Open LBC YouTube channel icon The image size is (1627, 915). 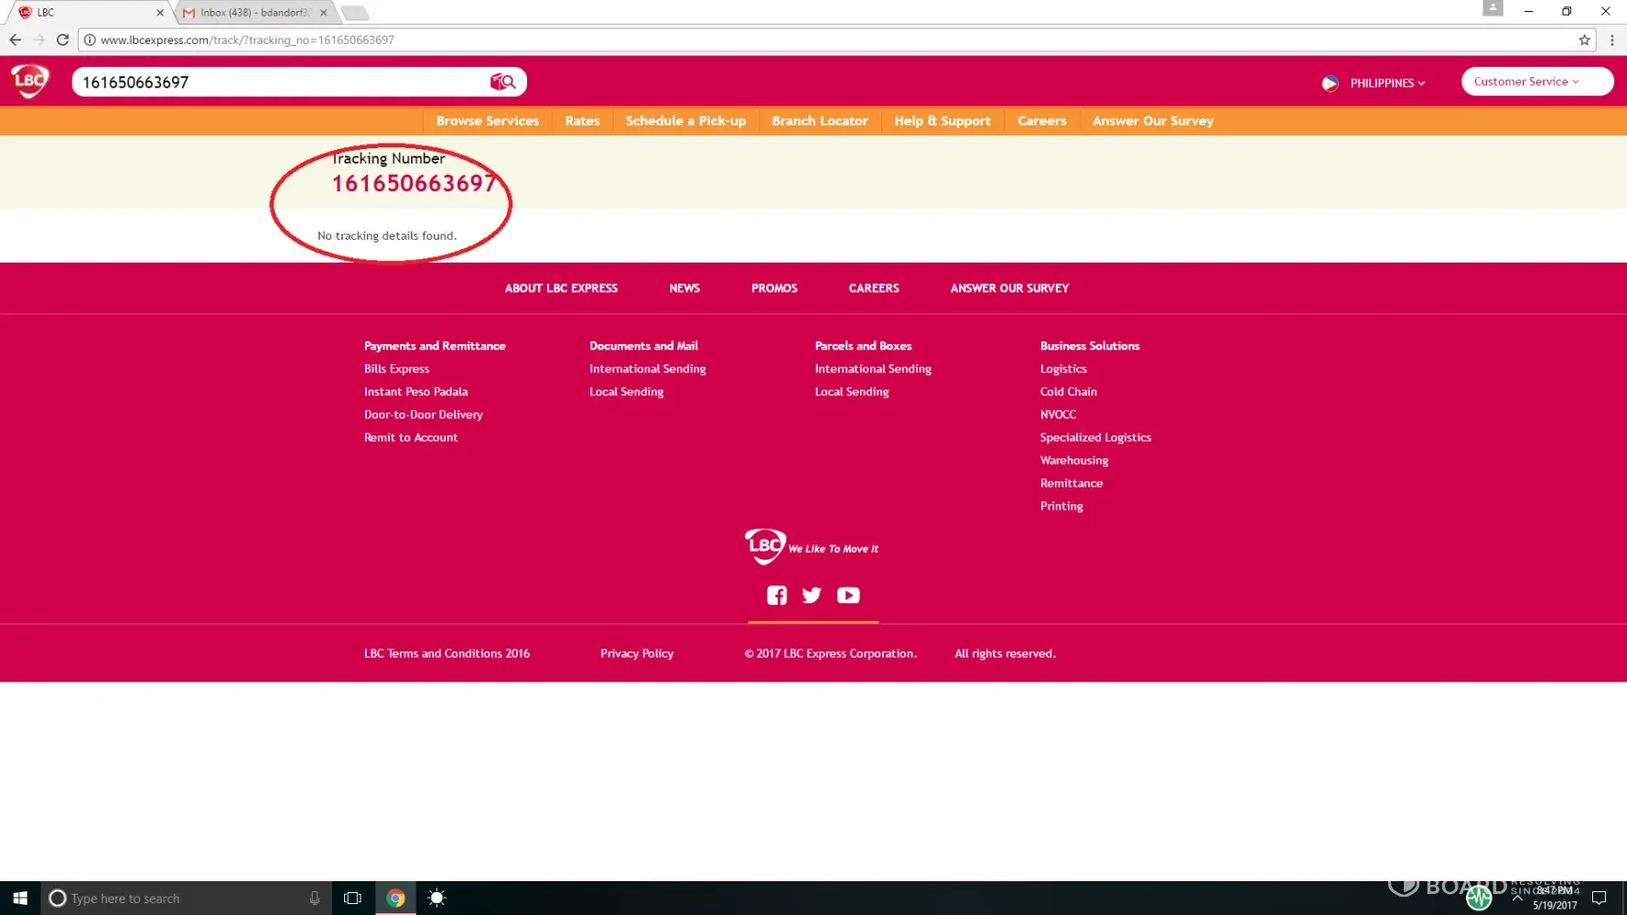point(848,596)
